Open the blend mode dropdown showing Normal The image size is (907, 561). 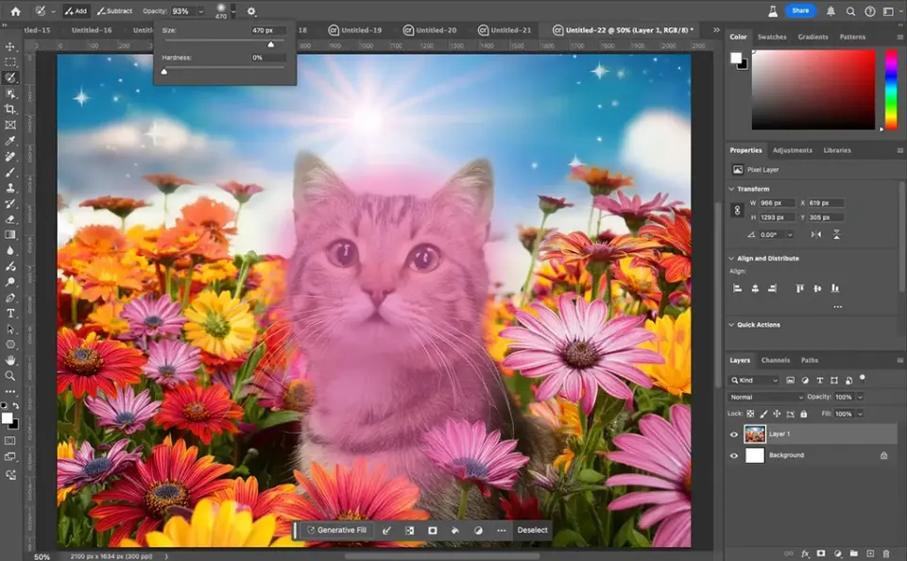coord(763,397)
